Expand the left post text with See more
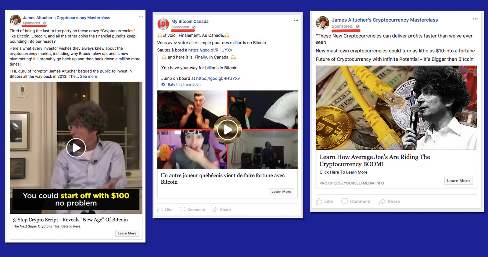This screenshot has width=488, height=257. (88, 76)
